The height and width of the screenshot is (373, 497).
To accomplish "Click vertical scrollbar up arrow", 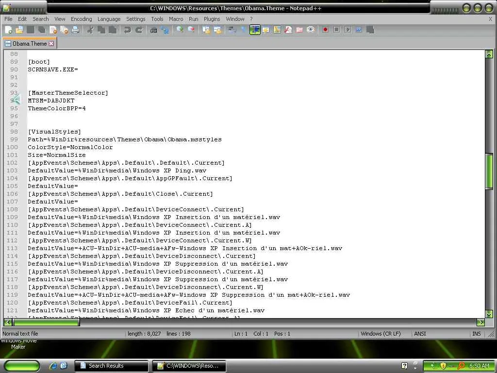I will 489,54.
